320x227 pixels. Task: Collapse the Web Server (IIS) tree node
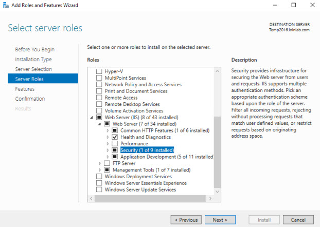pyautogui.click(x=92, y=118)
